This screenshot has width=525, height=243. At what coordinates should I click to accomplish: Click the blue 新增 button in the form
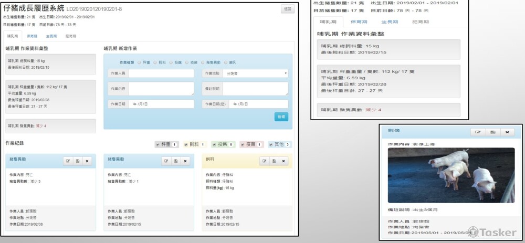[281, 117]
